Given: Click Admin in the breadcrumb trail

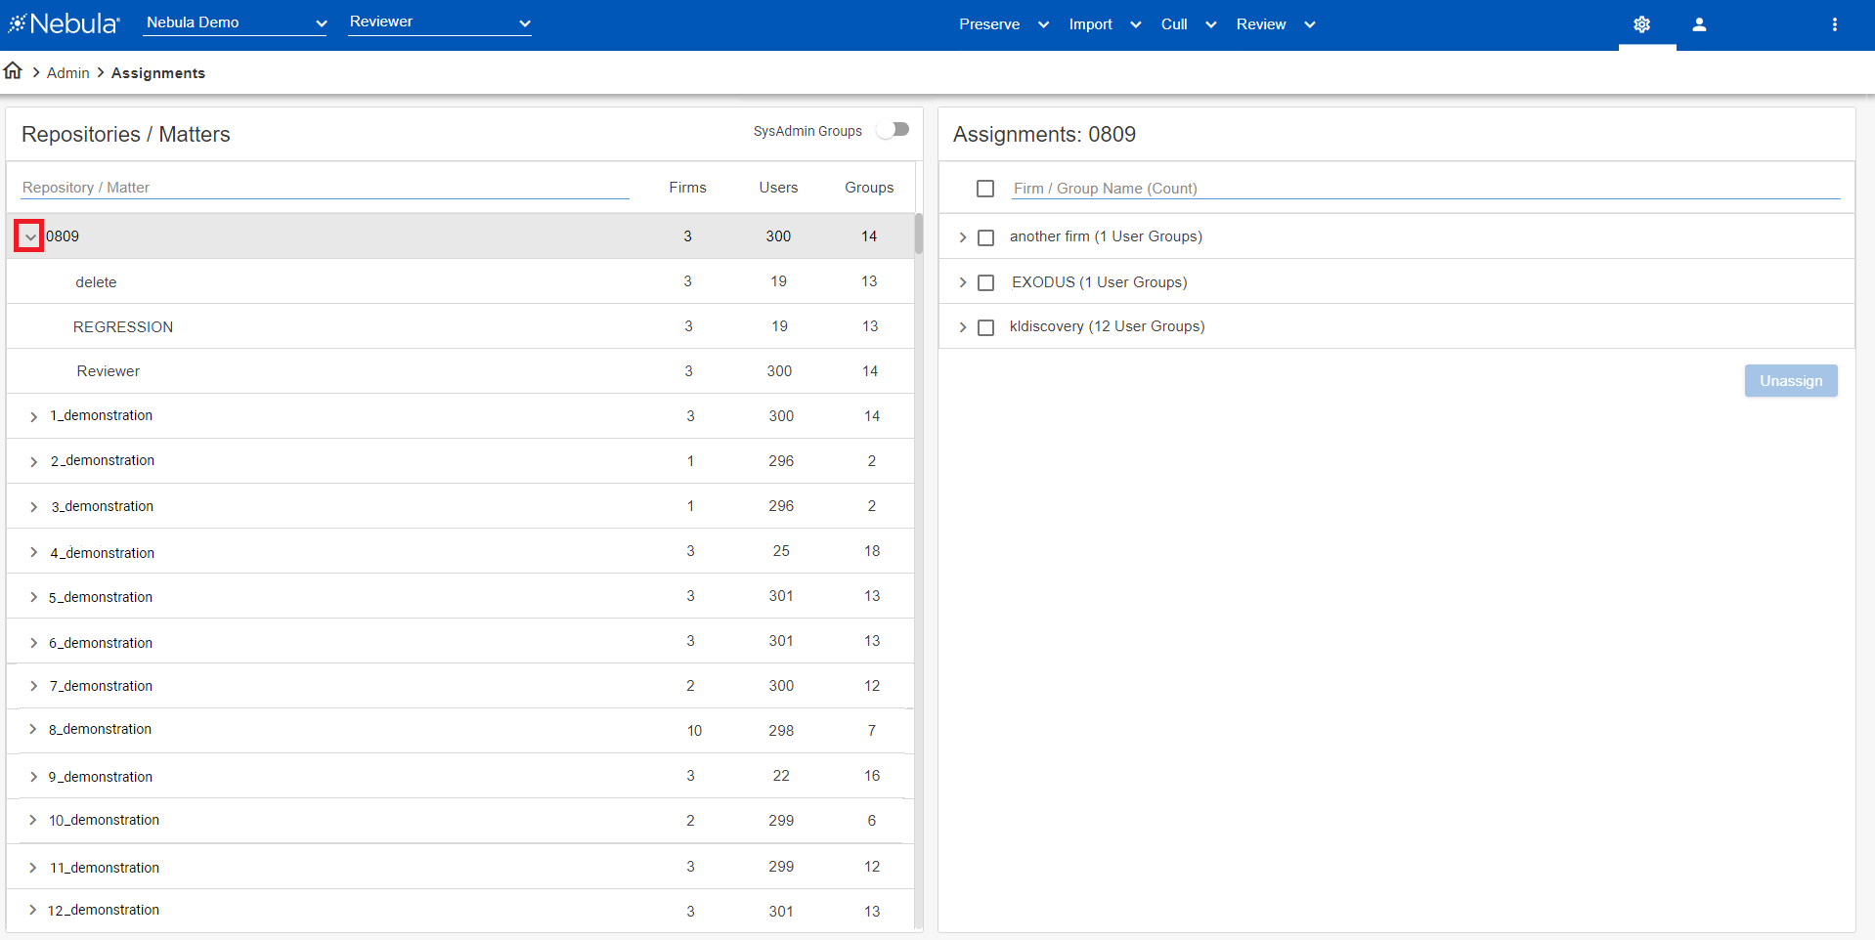Looking at the screenshot, I should (67, 72).
